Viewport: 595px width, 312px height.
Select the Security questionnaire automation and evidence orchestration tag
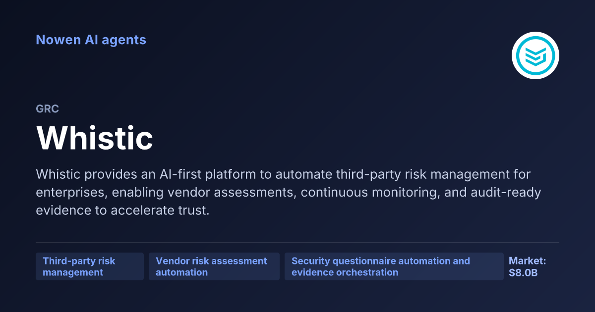(x=394, y=266)
